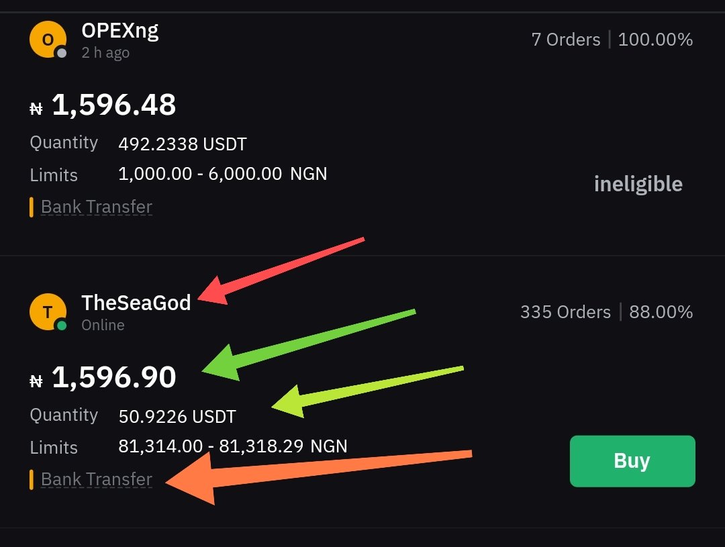Click the Naira symbol beside 1,596.48
Viewport: 725px width, 547px height.
coord(36,109)
